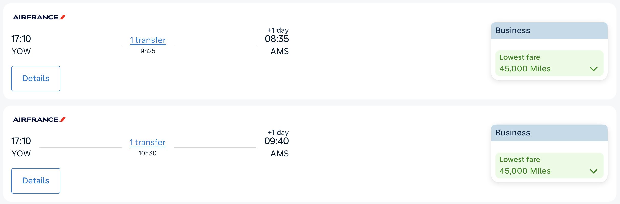Click the Air France logo on the first flight
620x204 pixels.
pos(39,17)
